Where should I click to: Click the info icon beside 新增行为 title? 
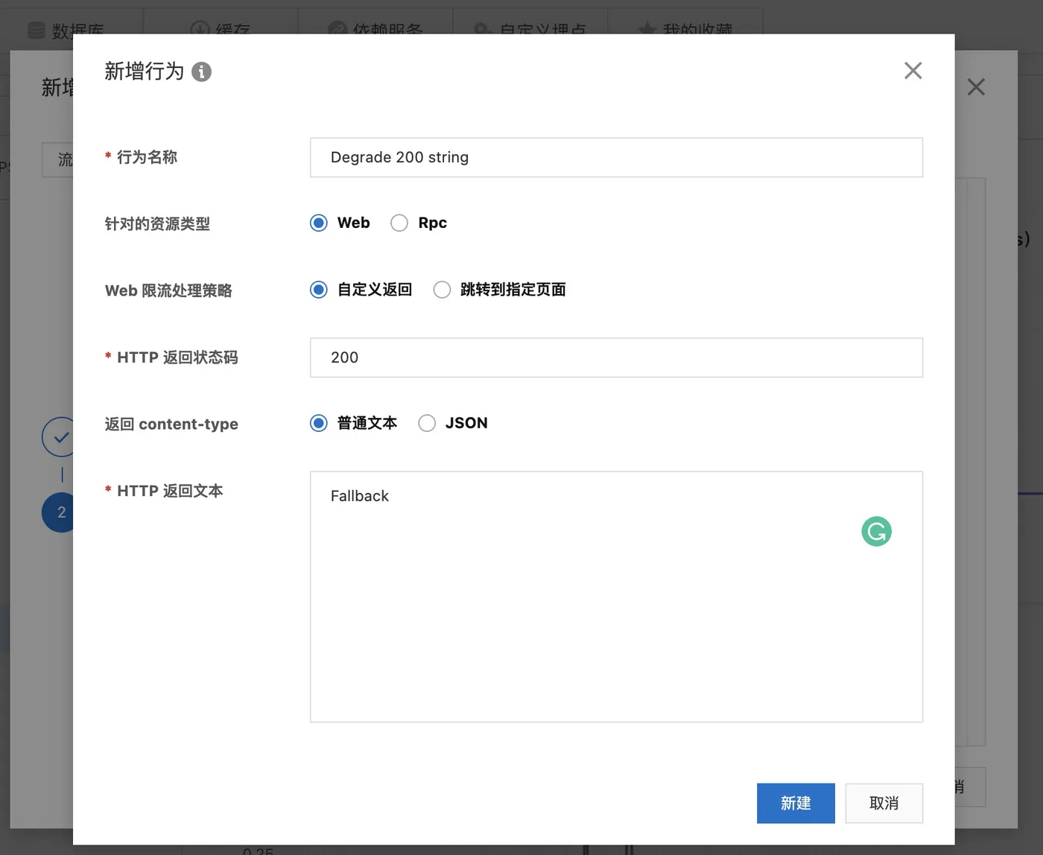point(201,71)
